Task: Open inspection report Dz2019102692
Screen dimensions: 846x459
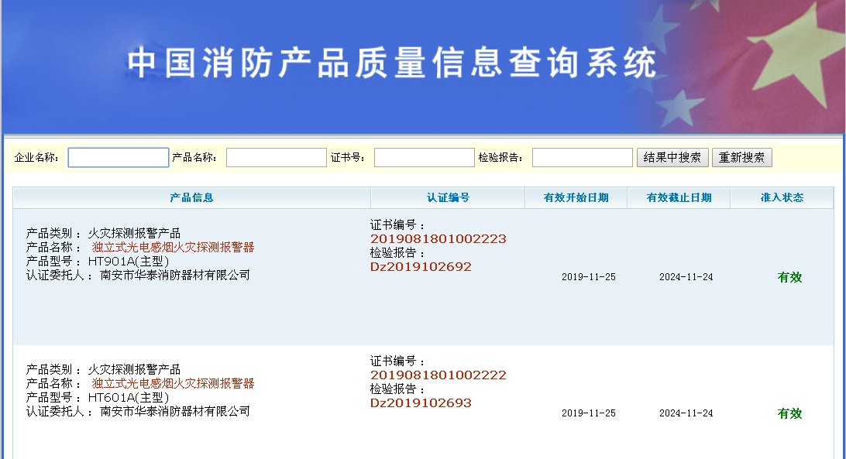Action: coord(421,267)
